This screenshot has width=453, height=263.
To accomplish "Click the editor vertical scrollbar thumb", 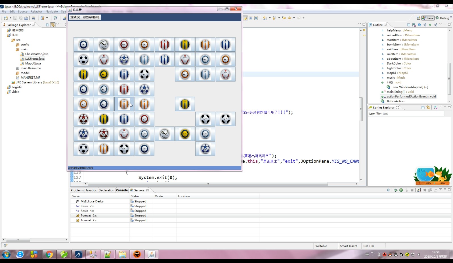I will 361,109.
